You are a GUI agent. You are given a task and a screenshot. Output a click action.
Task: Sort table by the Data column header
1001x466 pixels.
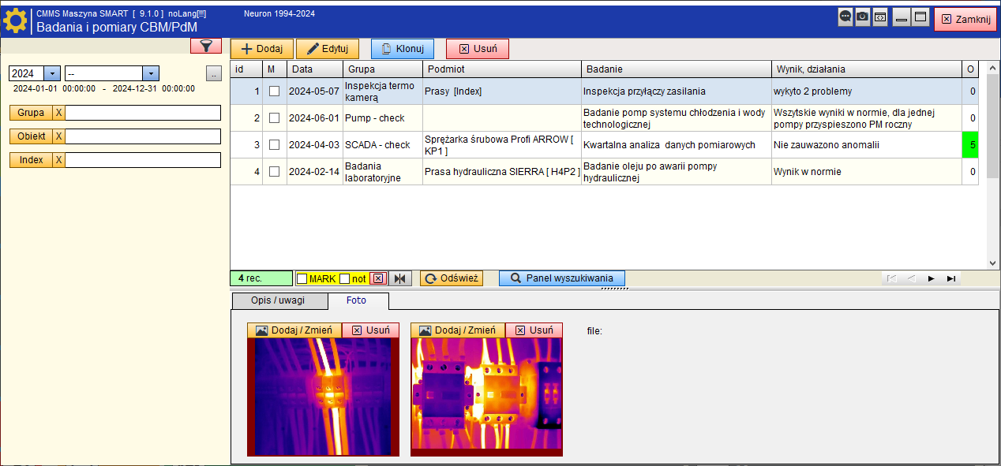click(315, 69)
